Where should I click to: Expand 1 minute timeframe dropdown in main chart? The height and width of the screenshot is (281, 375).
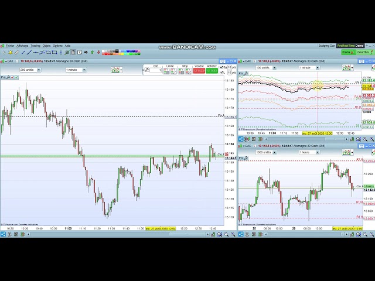pos(84,70)
